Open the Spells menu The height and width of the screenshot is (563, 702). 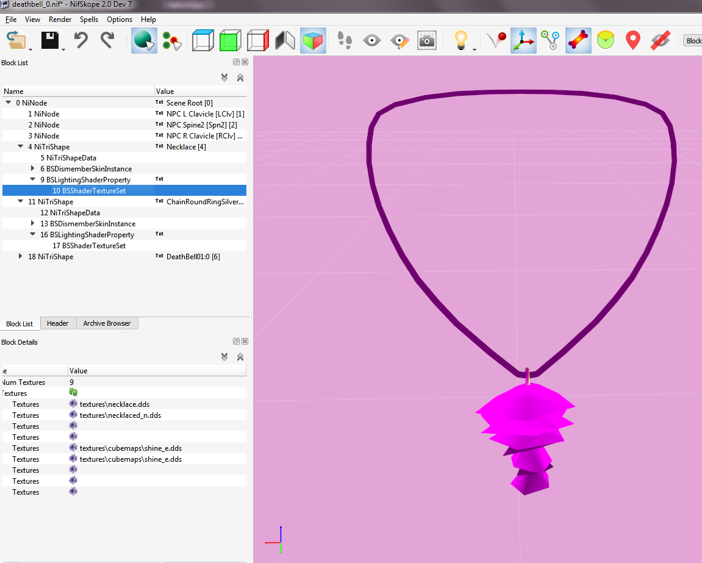click(x=88, y=20)
